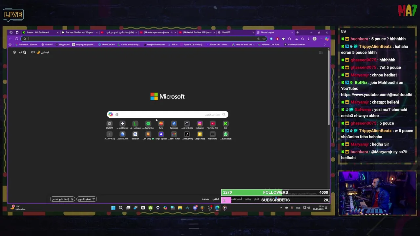The image size is (420, 236).
Task: Open the TikTok shortcut tile
Action: click(x=187, y=135)
